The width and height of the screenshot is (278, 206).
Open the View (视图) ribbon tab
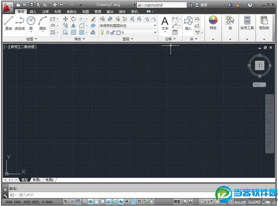tap(85, 12)
